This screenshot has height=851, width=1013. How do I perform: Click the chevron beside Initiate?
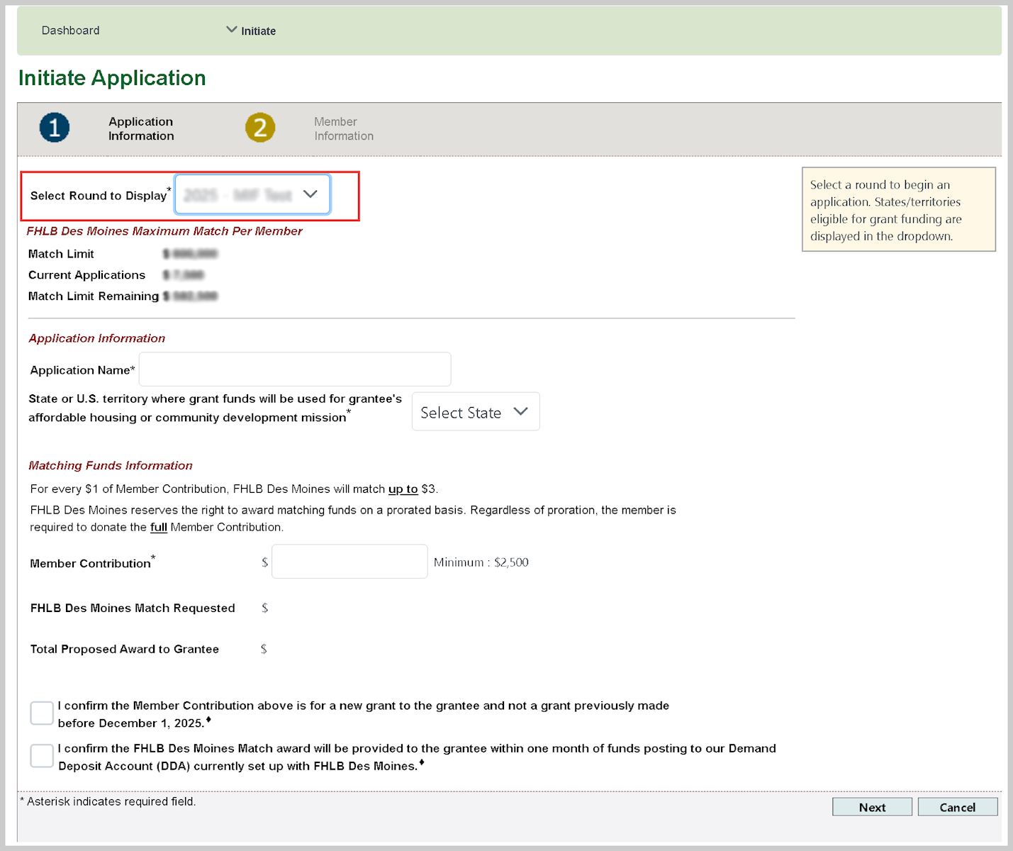click(x=231, y=30)
